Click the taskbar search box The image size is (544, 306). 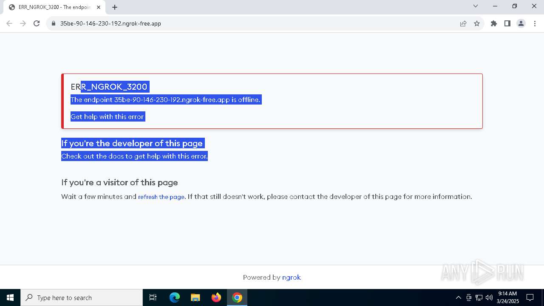point(82,297)
